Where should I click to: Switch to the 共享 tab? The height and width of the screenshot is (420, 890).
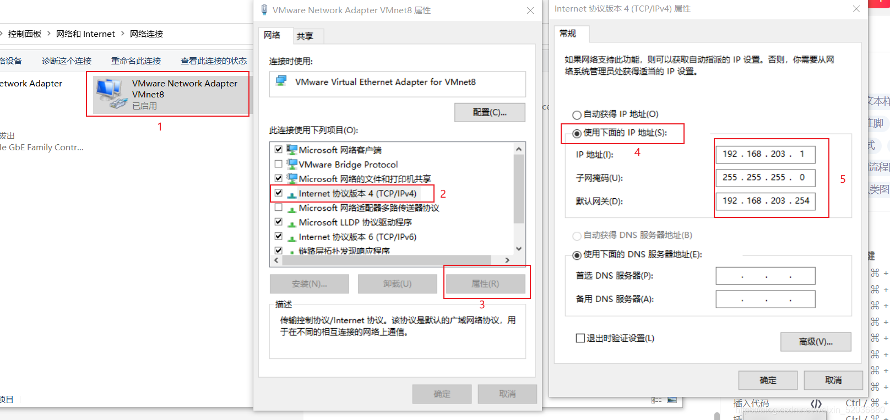pos(305,36)
